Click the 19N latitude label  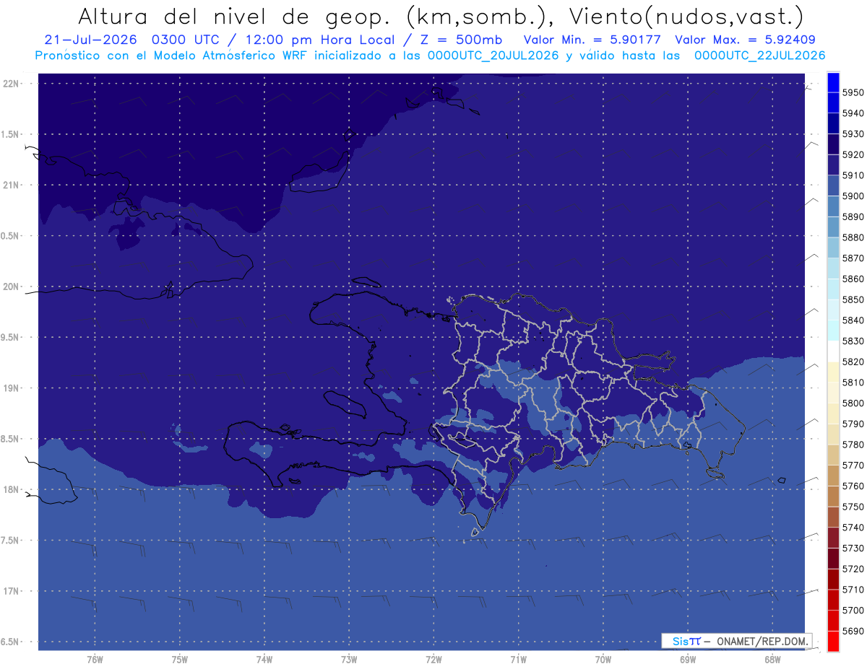point(12,388)
